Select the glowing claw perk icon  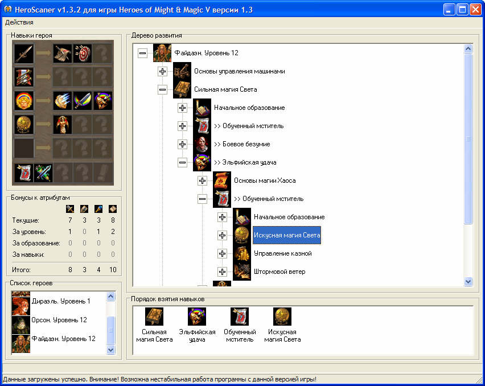[63, 101]
